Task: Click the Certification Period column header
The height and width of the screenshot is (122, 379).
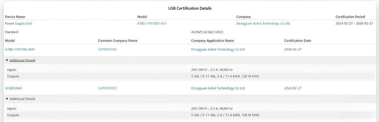Action: point(350,17)
